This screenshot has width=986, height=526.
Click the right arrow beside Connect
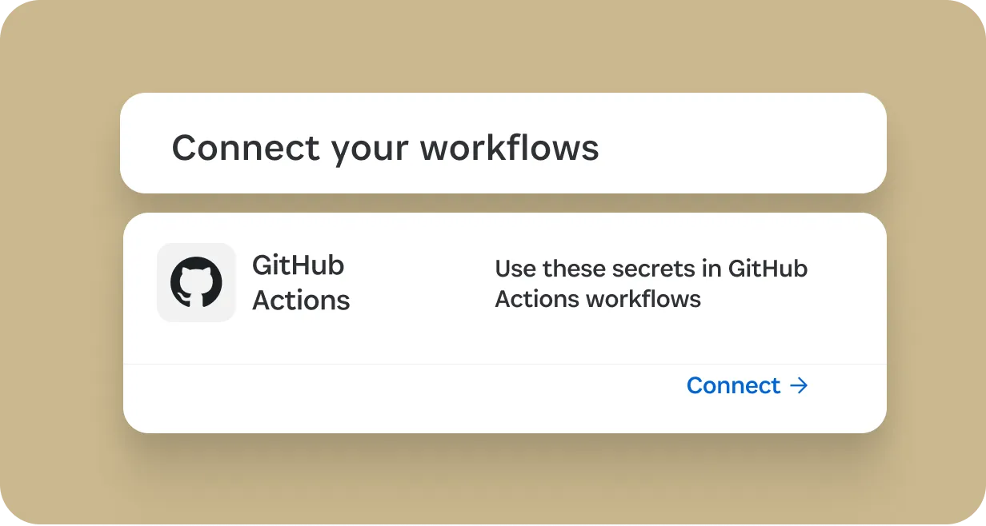click(x=799, y=386)
